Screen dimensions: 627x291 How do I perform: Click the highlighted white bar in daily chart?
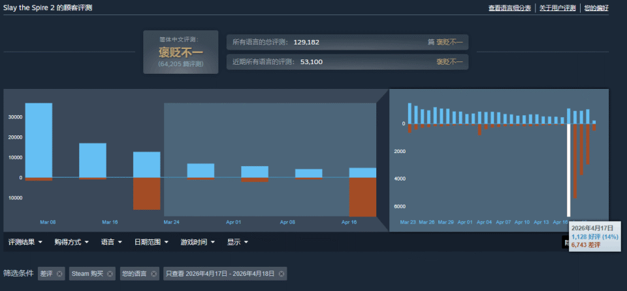(x=568, y=170)
